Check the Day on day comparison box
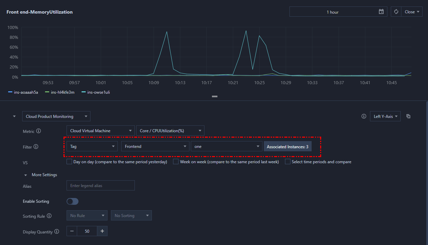The height and width of the screenshot is (245, 428). tap(69, 162)
